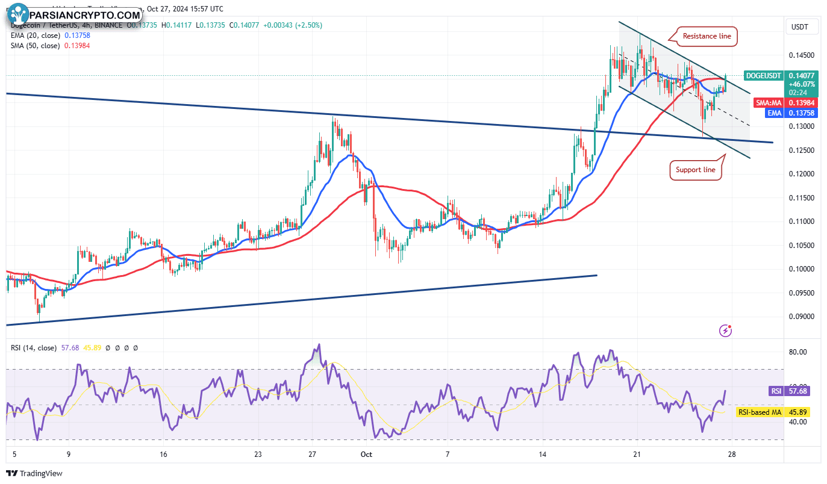Select the RSI (14, close) indicator legend
Viewport: 827px width, 484px height.
33,348
